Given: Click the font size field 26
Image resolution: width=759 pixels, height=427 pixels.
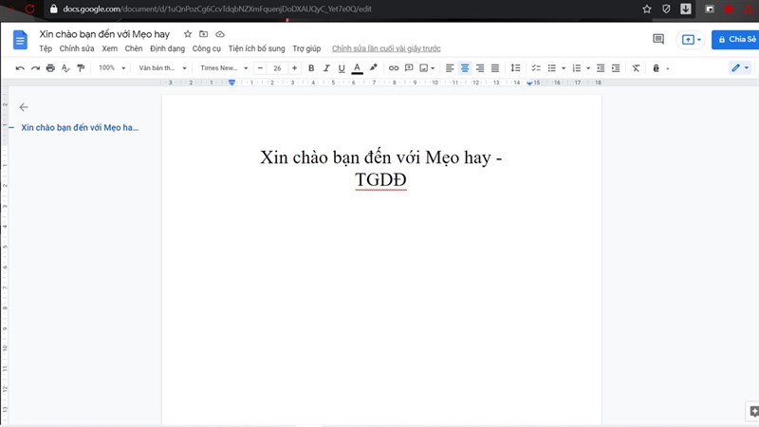Looking at the screenshot, I should tap(277, 68).
